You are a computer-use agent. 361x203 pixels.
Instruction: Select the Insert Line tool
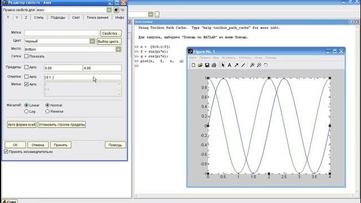(243, 65)
